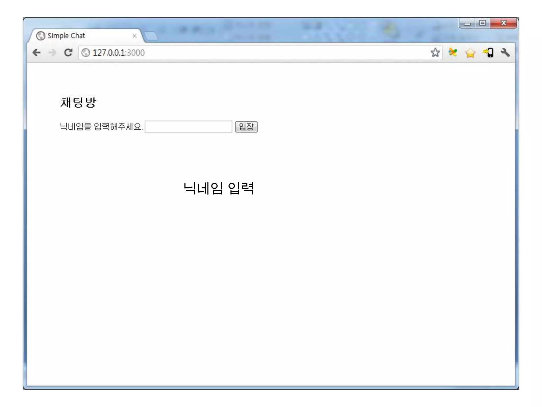
Task: Open a new tab with the new tab button
Action: click(x=151, y=36)
